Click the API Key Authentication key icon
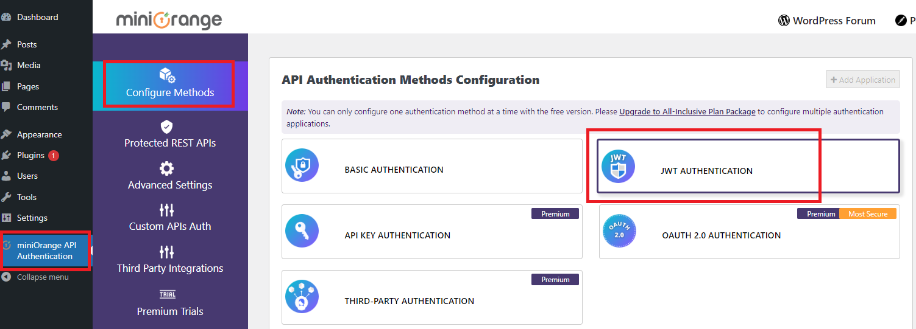The width and height of the screenshot is (916, 329). (302, 231)
